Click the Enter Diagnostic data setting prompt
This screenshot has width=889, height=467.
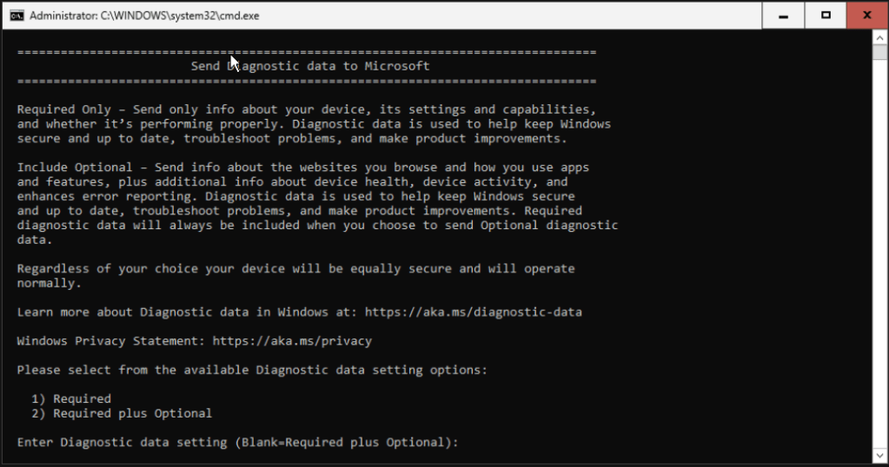point(236,443)
